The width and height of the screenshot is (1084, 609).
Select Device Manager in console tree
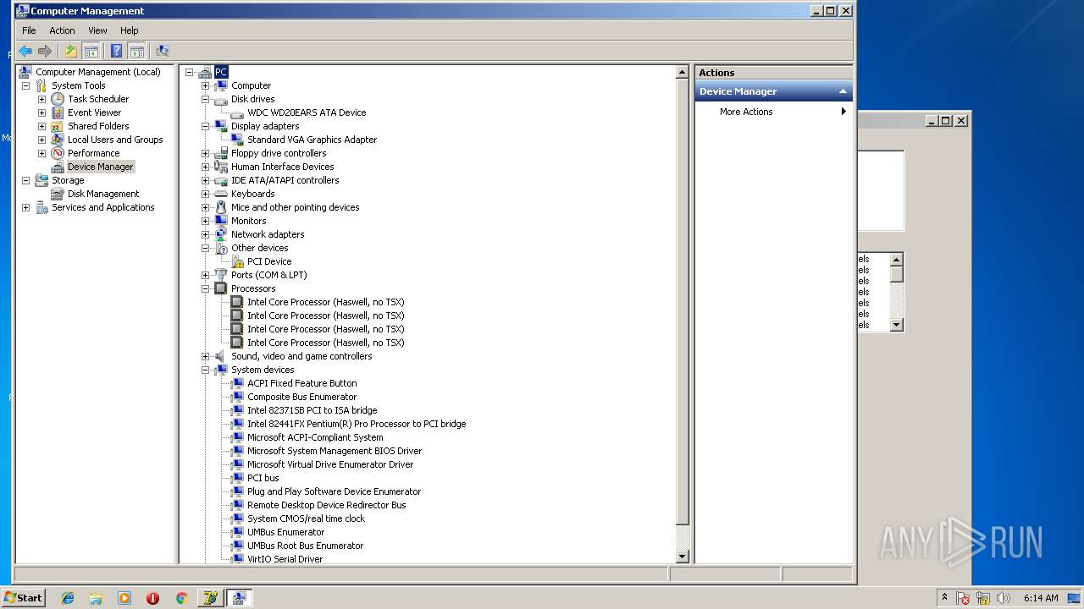coord(100,167)
